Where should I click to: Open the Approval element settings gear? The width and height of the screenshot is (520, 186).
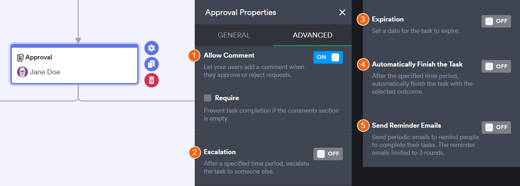coord(151,48)
